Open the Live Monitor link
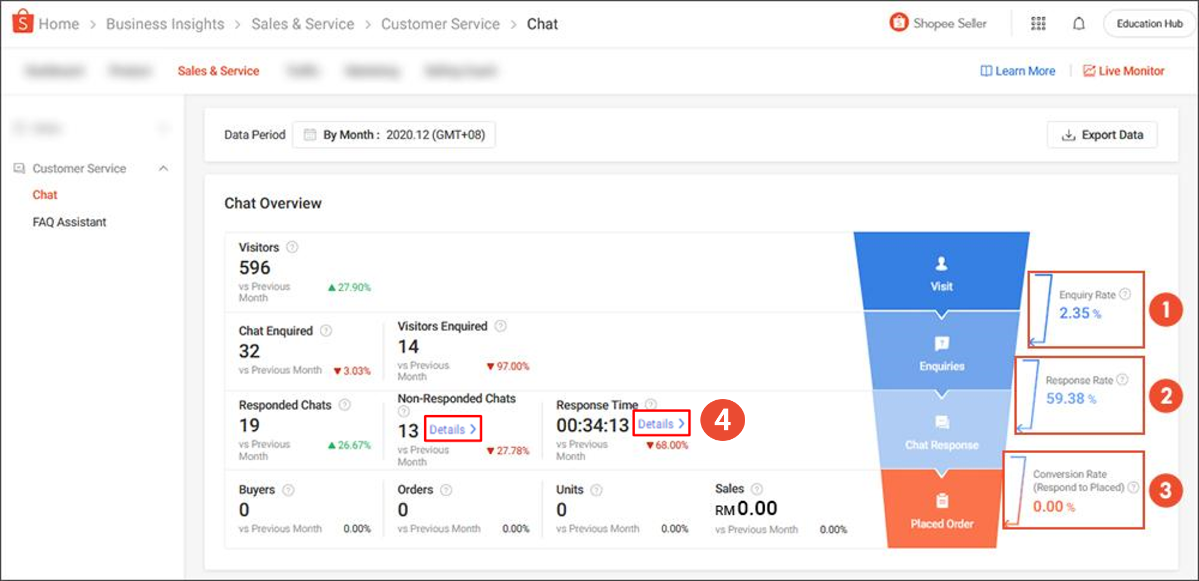 (1124, 71)
